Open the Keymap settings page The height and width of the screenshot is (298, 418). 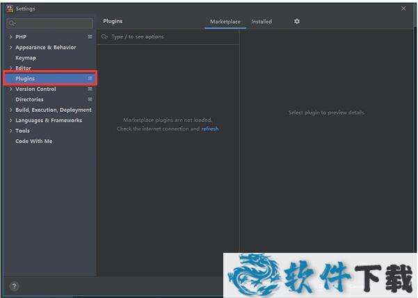26,58
